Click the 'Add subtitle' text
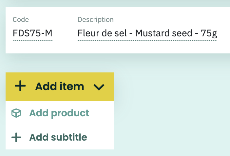 click(58, 137)
